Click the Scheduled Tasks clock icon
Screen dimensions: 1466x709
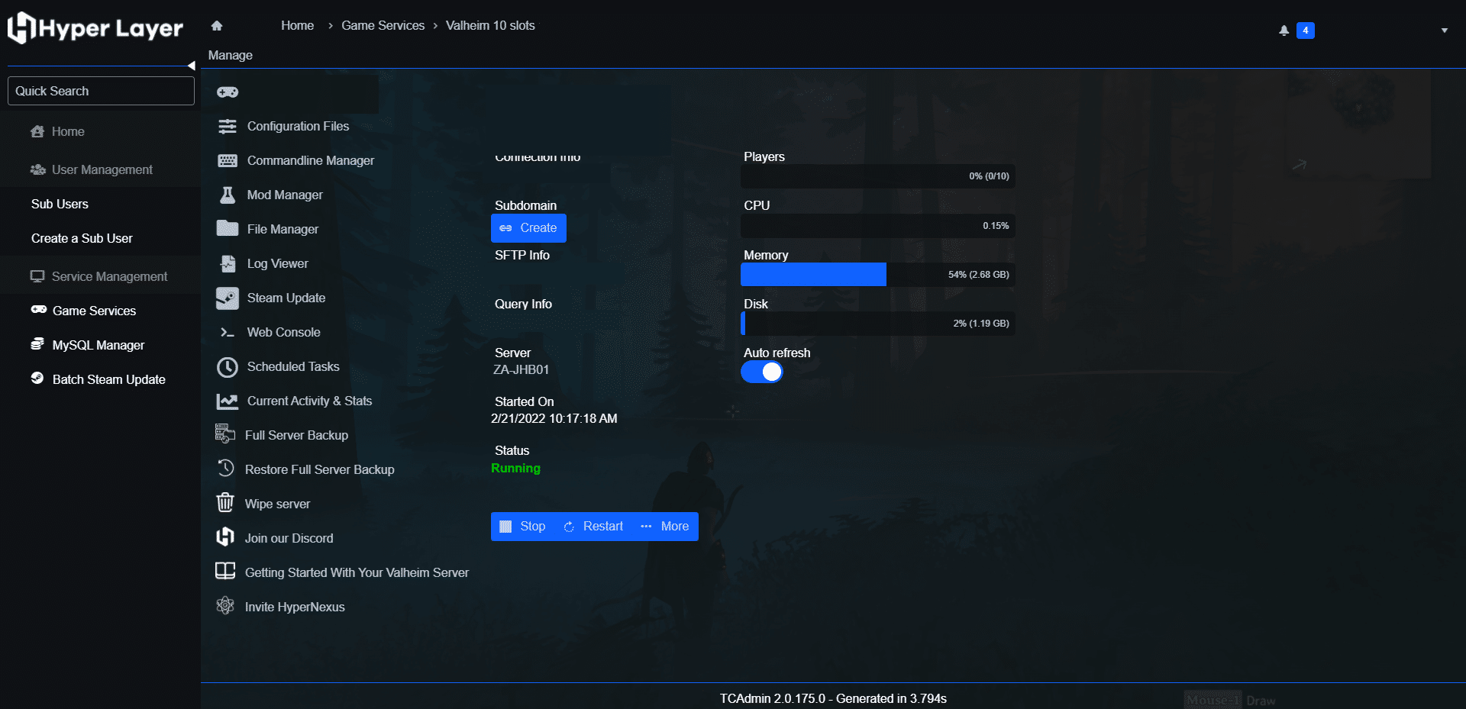click(228, 367)
